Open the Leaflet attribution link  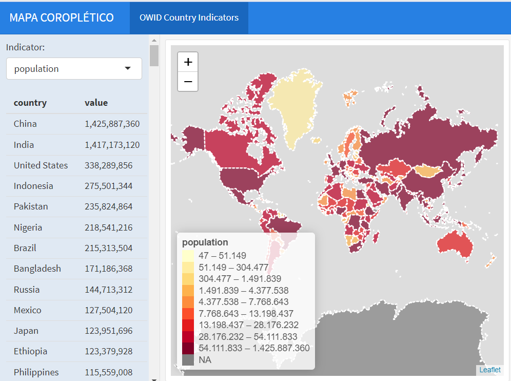click(489, 370)
